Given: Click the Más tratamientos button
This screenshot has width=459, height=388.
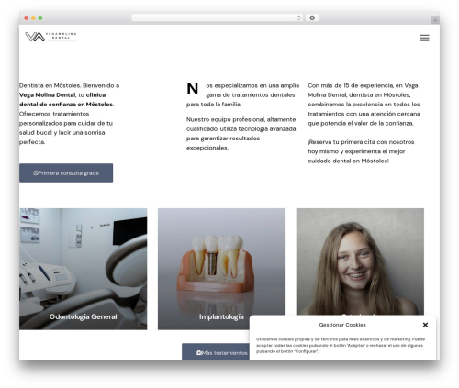Looking at the screenshot, I should (216, 352).
